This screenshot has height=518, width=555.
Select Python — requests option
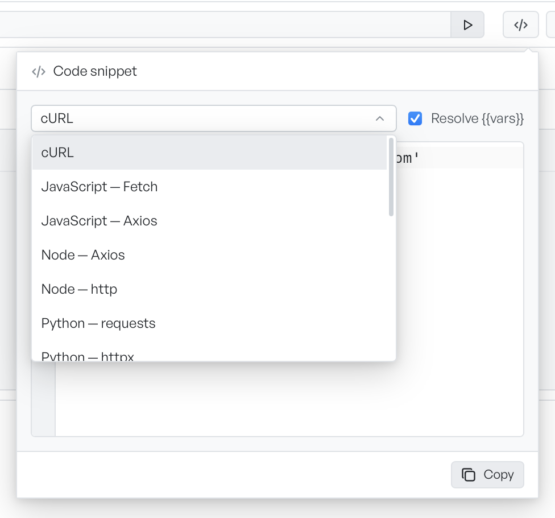[209, 323]
